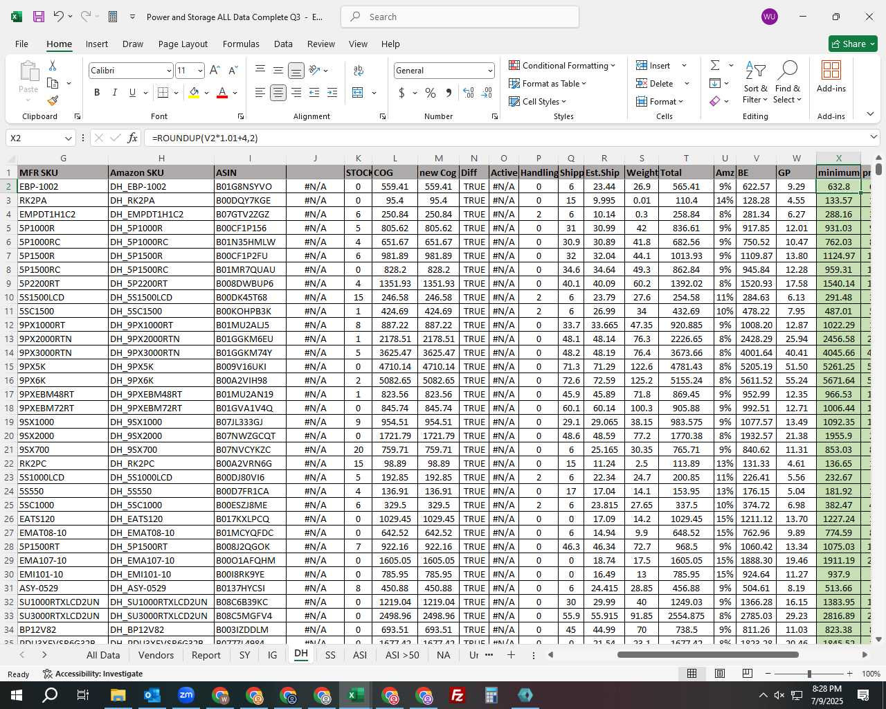Screen dimensions: 886x709
Task: Open the File menu
Action: (x=21, y=44)
